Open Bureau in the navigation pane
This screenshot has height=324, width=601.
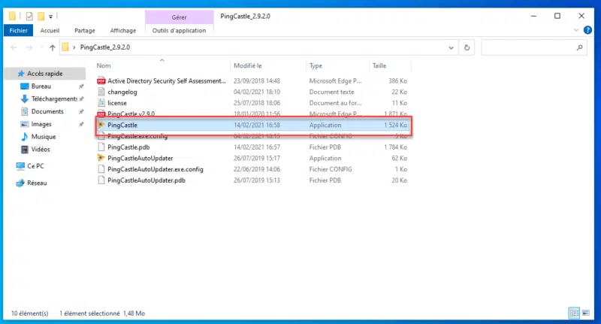[41, 86]
